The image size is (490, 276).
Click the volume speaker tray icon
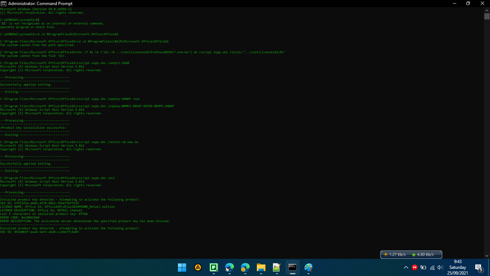(x=440, y=267)
